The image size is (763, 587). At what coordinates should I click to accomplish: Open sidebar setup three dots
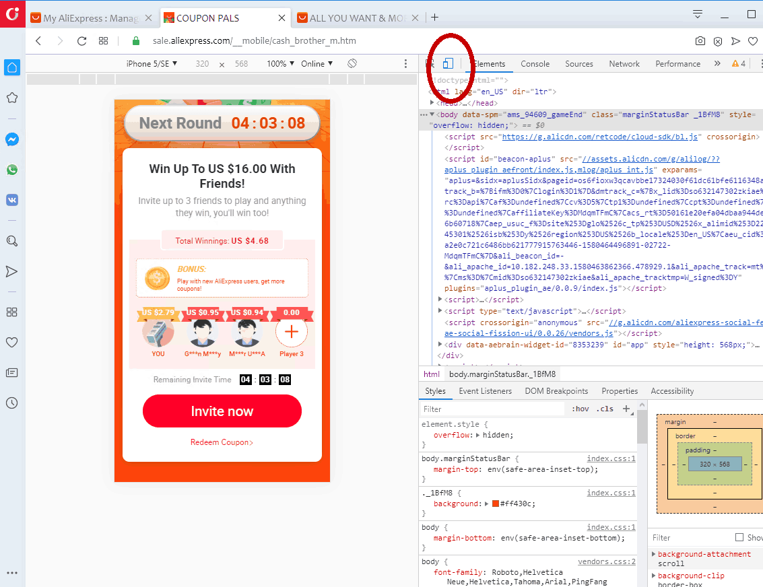point(12,573)
